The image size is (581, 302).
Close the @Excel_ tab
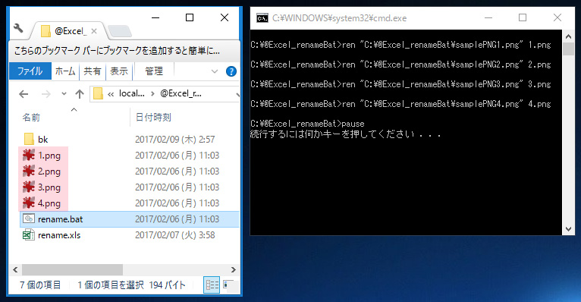coord(94,31)
